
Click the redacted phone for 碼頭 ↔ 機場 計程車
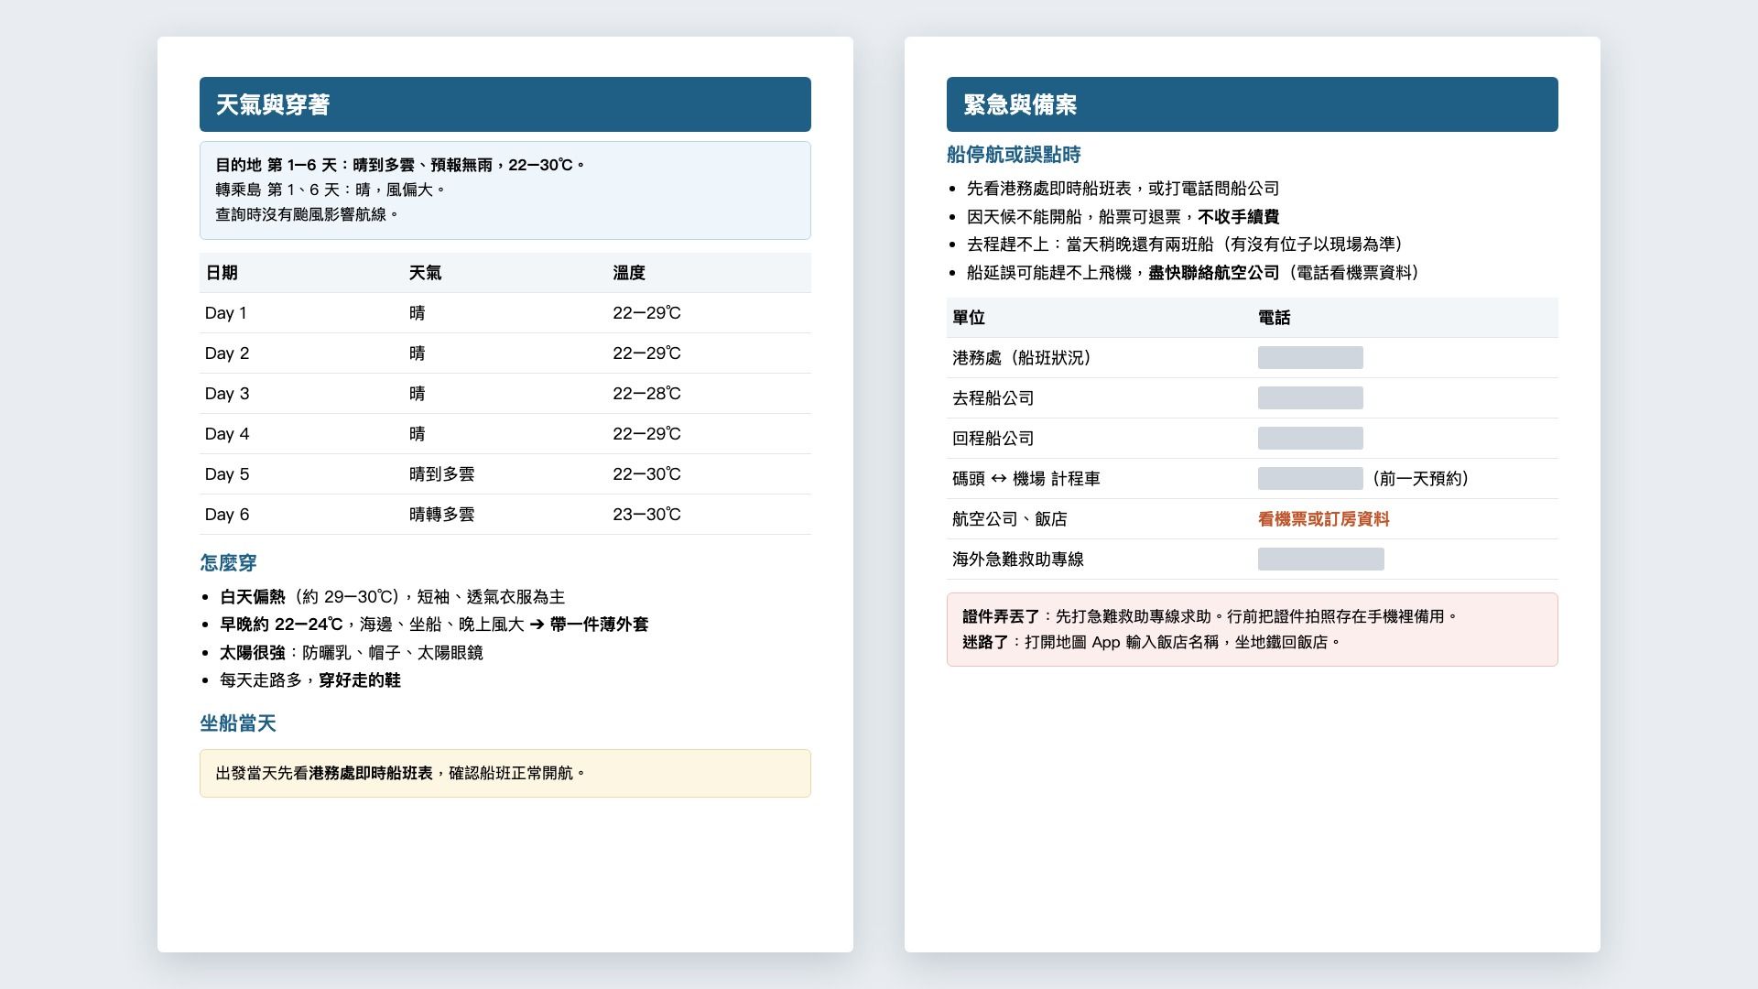[1310, 479]
